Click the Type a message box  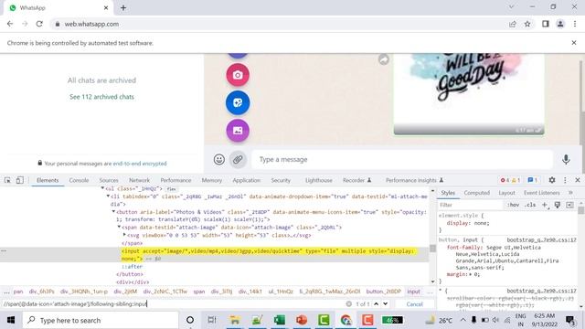(402, 160)
